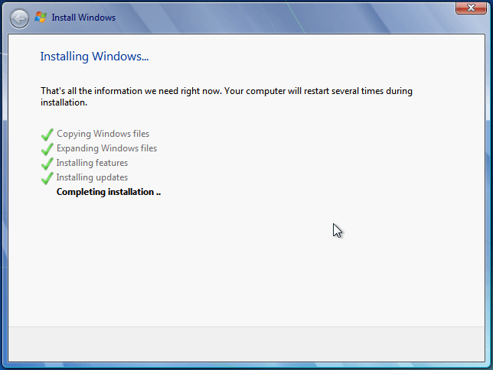
Task: Click the 'Install Windows' title text
Action: coord(83,18)
